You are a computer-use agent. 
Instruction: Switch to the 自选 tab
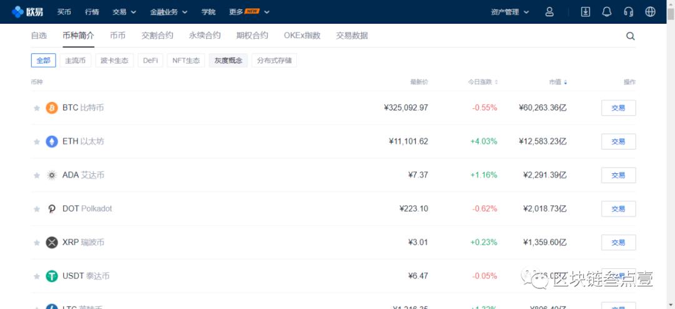coord(39,35)
